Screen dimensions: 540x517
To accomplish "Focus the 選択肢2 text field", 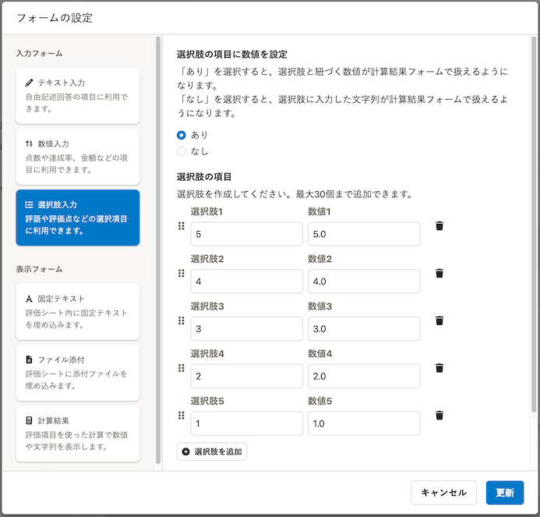I will (x=246, y=282).
